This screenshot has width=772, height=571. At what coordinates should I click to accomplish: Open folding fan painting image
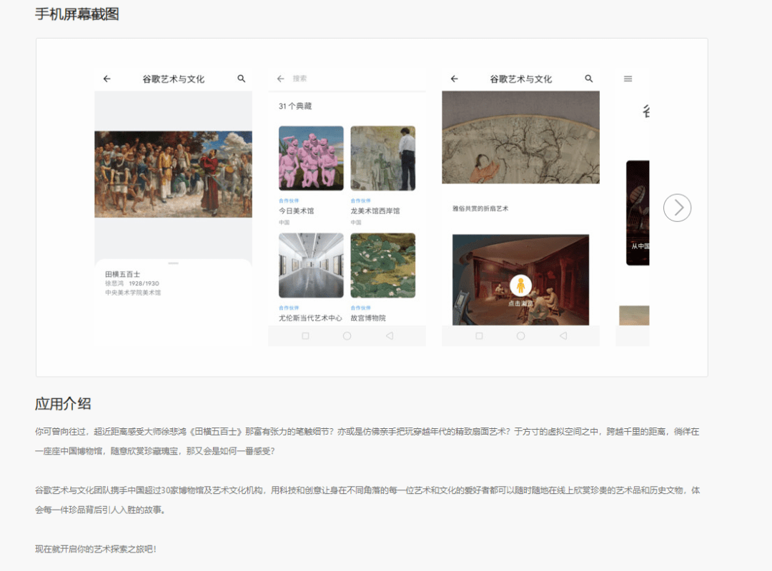(520, 137)
